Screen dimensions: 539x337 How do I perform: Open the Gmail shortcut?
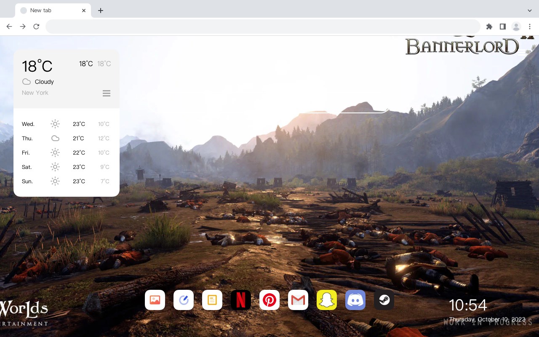click(x=298, y=300)
